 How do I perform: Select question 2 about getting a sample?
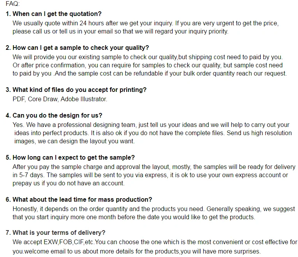pos(77,48)
